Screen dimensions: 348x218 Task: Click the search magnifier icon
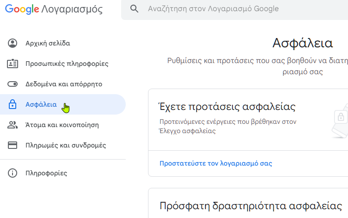click(134, 9)
